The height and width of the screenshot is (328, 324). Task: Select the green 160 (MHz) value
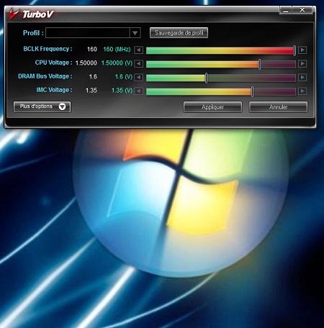click(117, 50)
